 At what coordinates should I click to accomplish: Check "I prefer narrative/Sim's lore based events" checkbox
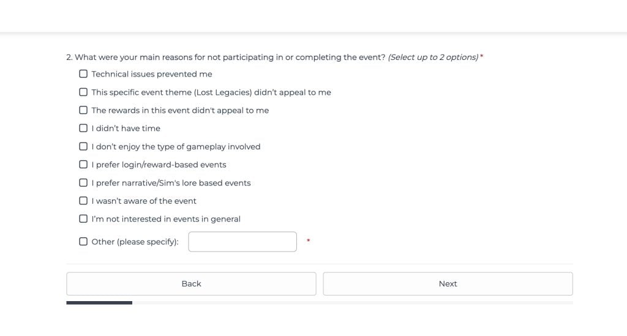click(83, 183)
